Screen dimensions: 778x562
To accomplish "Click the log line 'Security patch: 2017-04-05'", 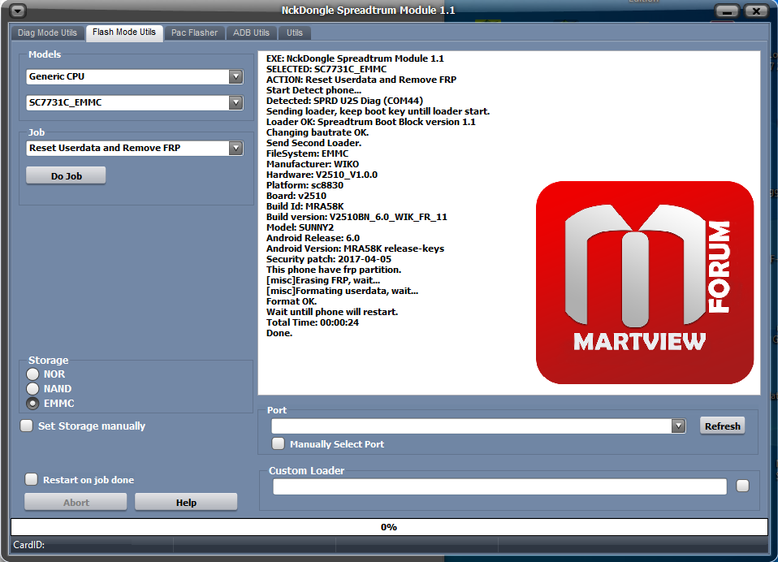I will 328,259.
